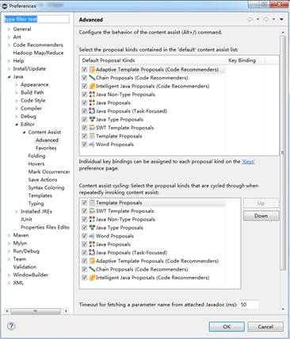Click the Java Type Proposals icon in cycling list

(x=92, y=228)
